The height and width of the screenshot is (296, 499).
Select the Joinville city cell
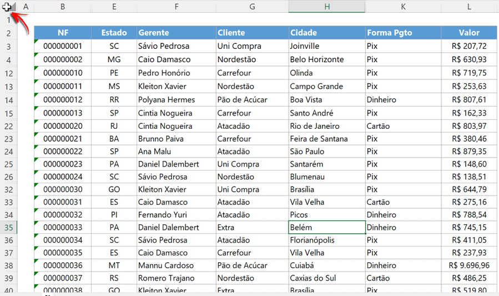pos(326,46)
